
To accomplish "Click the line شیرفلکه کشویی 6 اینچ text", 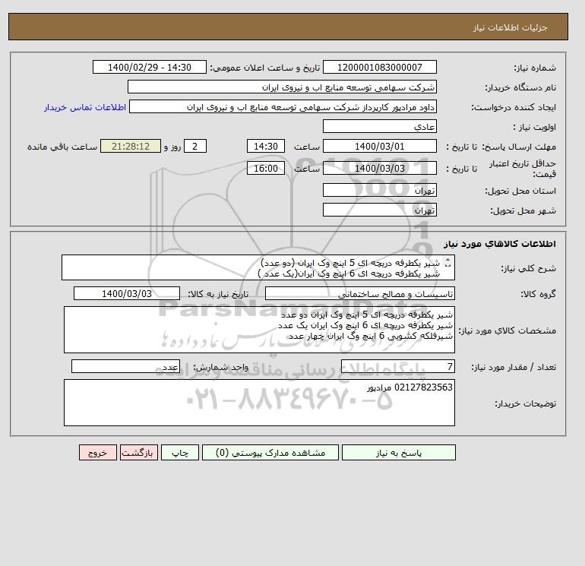I will (369, 336).
